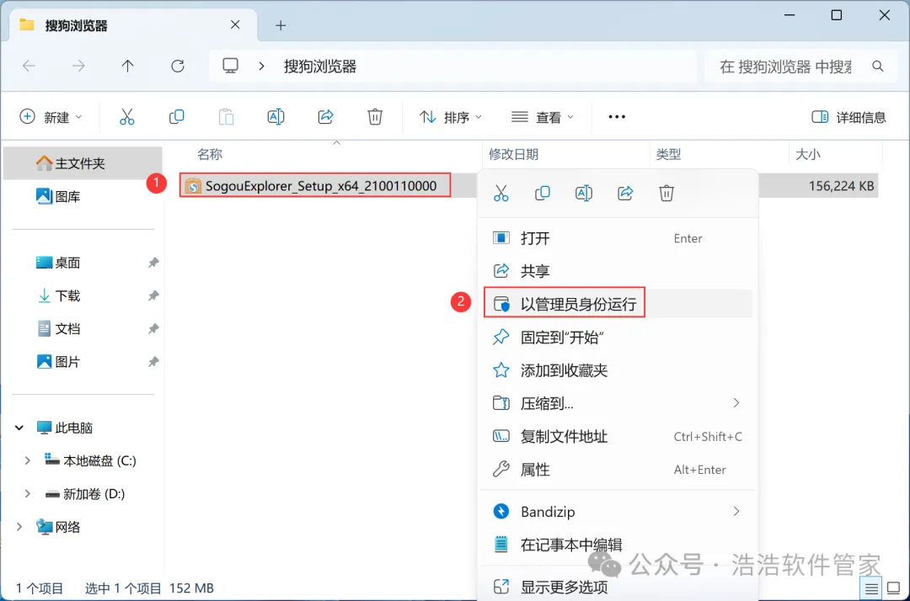The height and width of the screenshot is (601, 910).
Task: Select 以管理员身份运行
Action: click(618, 304)
